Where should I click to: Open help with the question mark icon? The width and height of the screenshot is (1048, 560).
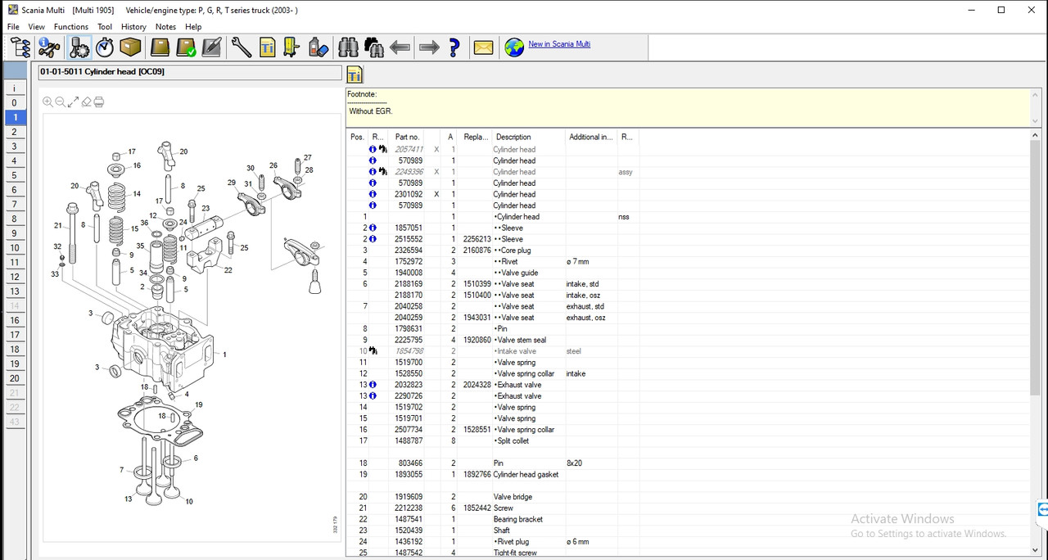coord(454,47)
